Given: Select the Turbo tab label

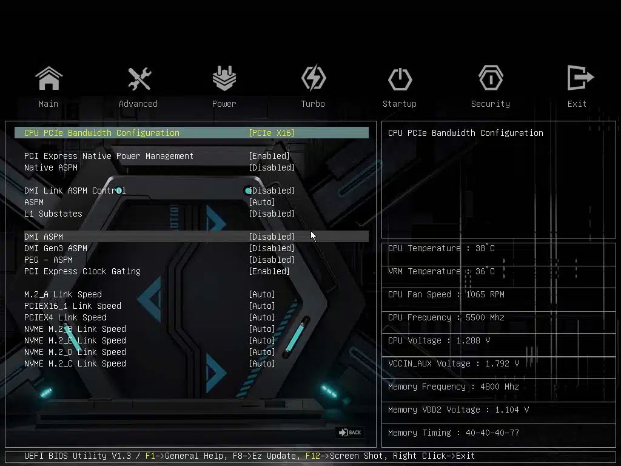Looking at the screenshot, I should (x=313, y=104).
